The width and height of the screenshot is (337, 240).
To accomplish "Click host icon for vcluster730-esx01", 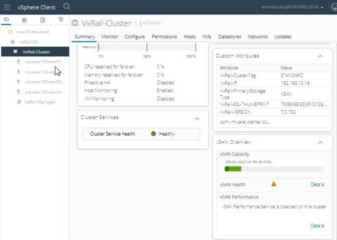I will 18,62.
